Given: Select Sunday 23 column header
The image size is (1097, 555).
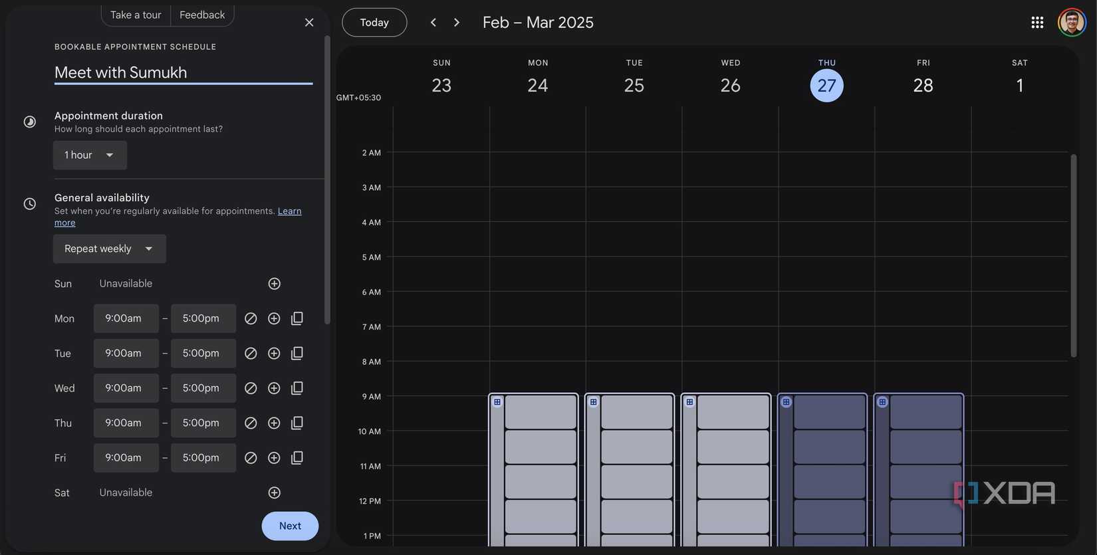Looking at the screenshot, I should coord(441,78).
